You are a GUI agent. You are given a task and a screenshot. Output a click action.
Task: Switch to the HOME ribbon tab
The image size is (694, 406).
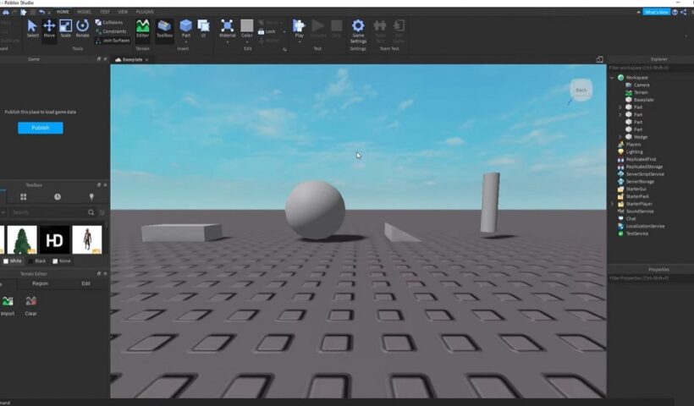tap(63, 12)
